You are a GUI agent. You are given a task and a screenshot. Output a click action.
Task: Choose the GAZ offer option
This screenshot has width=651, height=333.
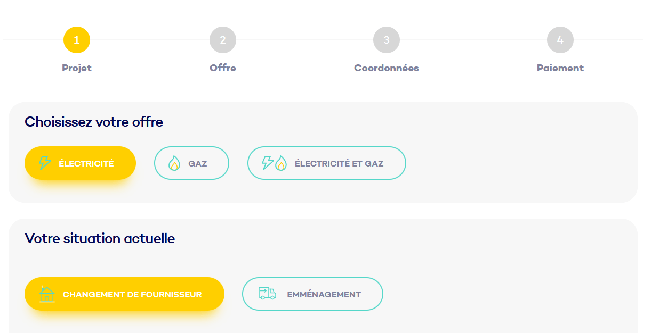coord(191,163)
